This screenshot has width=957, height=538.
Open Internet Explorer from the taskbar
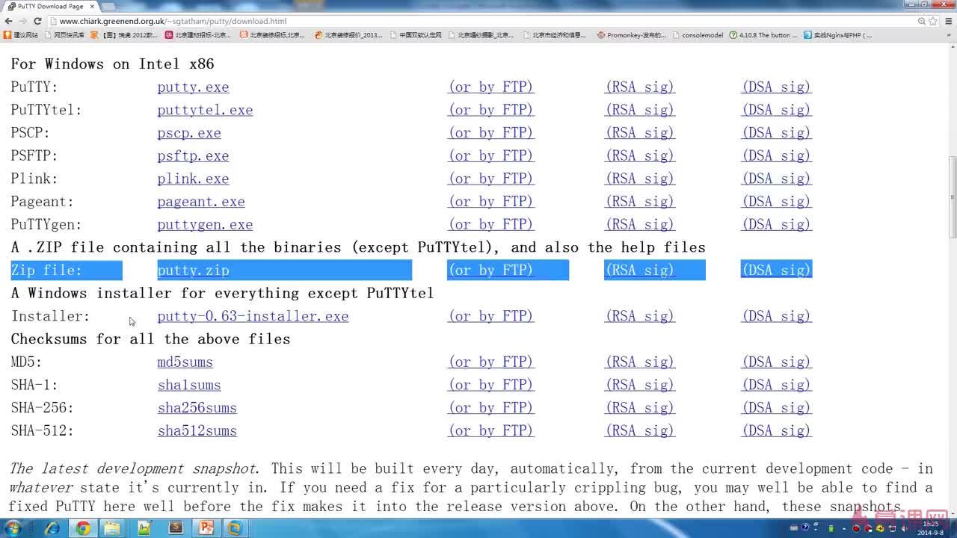click(x=52, y=528)
